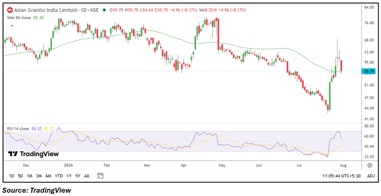Click the Jul label on time axis
Screen dimensions: 381x196
(299, 165)
